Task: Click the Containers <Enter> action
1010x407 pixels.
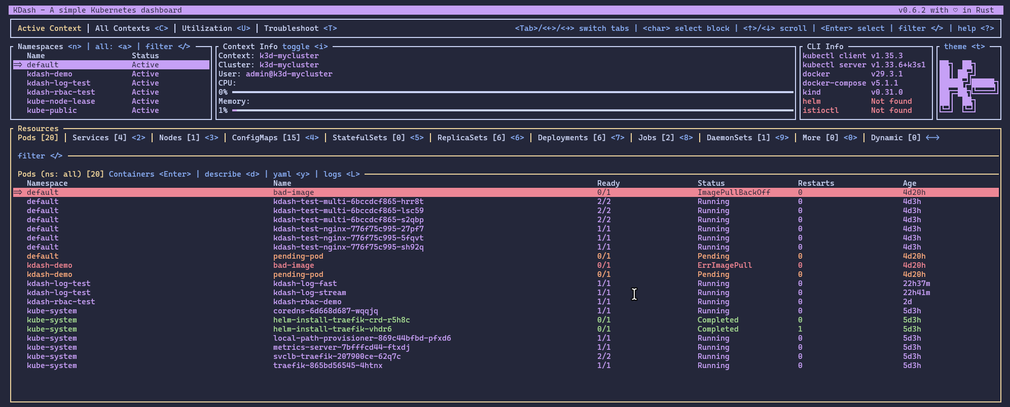Action: tap(150, 174)
